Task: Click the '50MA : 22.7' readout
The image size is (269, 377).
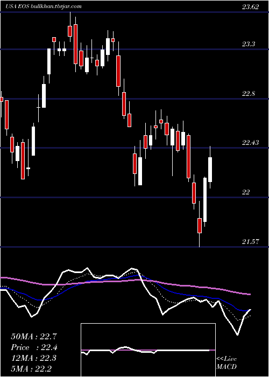Action: click(x=34, y=337)
